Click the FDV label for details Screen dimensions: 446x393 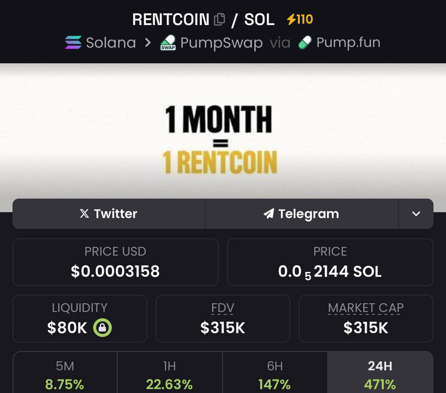(x=223, y=308)
